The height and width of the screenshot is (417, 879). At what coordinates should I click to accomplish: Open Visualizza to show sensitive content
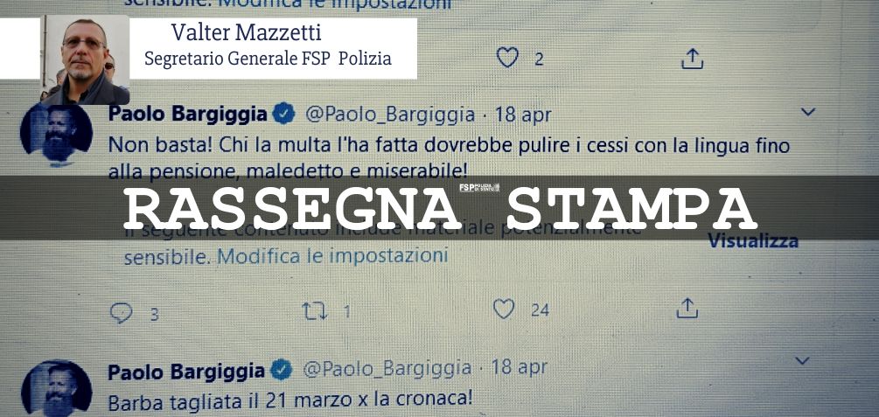[x=753, y=241]
